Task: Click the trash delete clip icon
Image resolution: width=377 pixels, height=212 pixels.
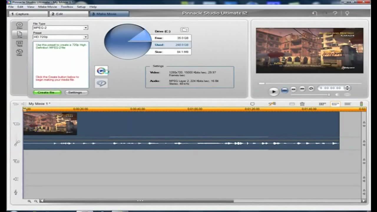Action: (302, 104)
